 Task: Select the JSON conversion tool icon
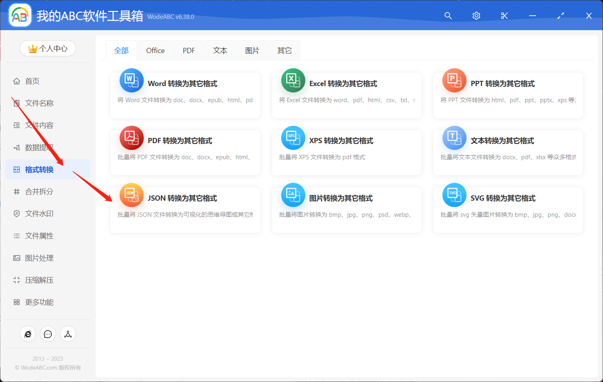[131, 195]
